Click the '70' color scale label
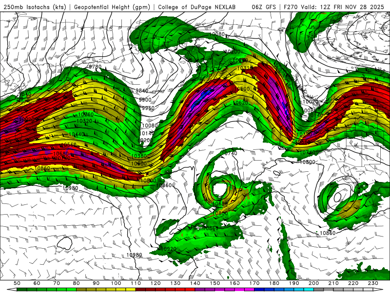This screenshot has height=292, width=390. [57, 283]
